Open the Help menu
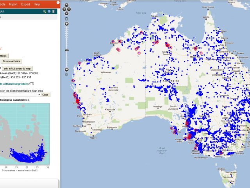Viewport: 250px width, 188px height. pos(37,4)
